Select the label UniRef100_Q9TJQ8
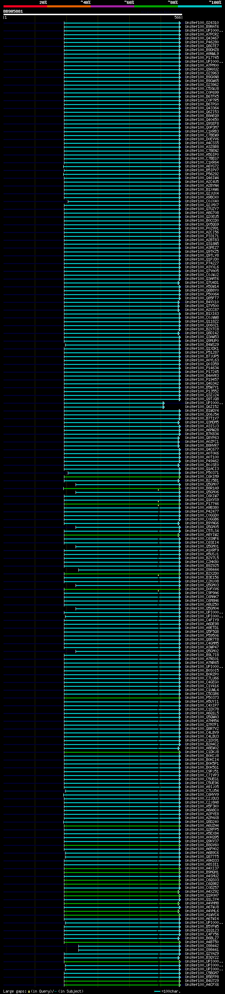The height and width of the screenshot is (994, 225). (202, 399)
